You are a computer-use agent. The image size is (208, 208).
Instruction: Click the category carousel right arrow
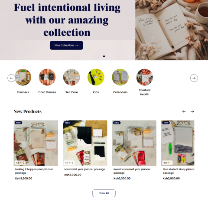pyautogui.click(x=194, y=78)
